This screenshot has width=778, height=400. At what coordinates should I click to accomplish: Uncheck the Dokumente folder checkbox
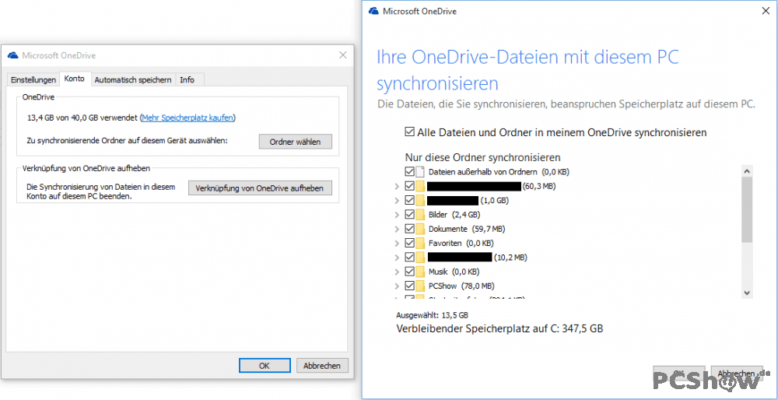410,230
